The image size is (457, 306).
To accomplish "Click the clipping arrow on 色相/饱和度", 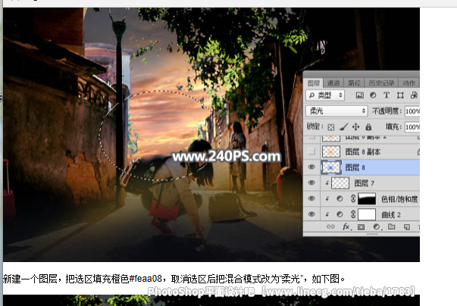I will pos(327,198).
